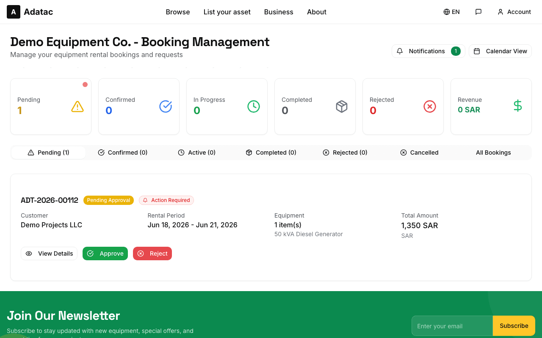The image size is (542, 338).
Task: Open the About navigation item
Action: coord(317,12)
